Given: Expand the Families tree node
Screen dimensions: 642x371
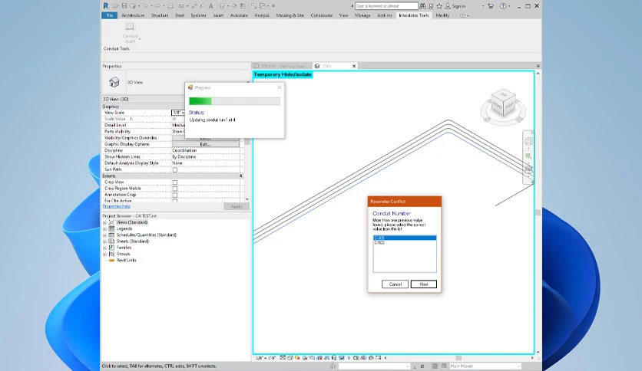Looking at the screenshot, I should (x=104, y=248).
